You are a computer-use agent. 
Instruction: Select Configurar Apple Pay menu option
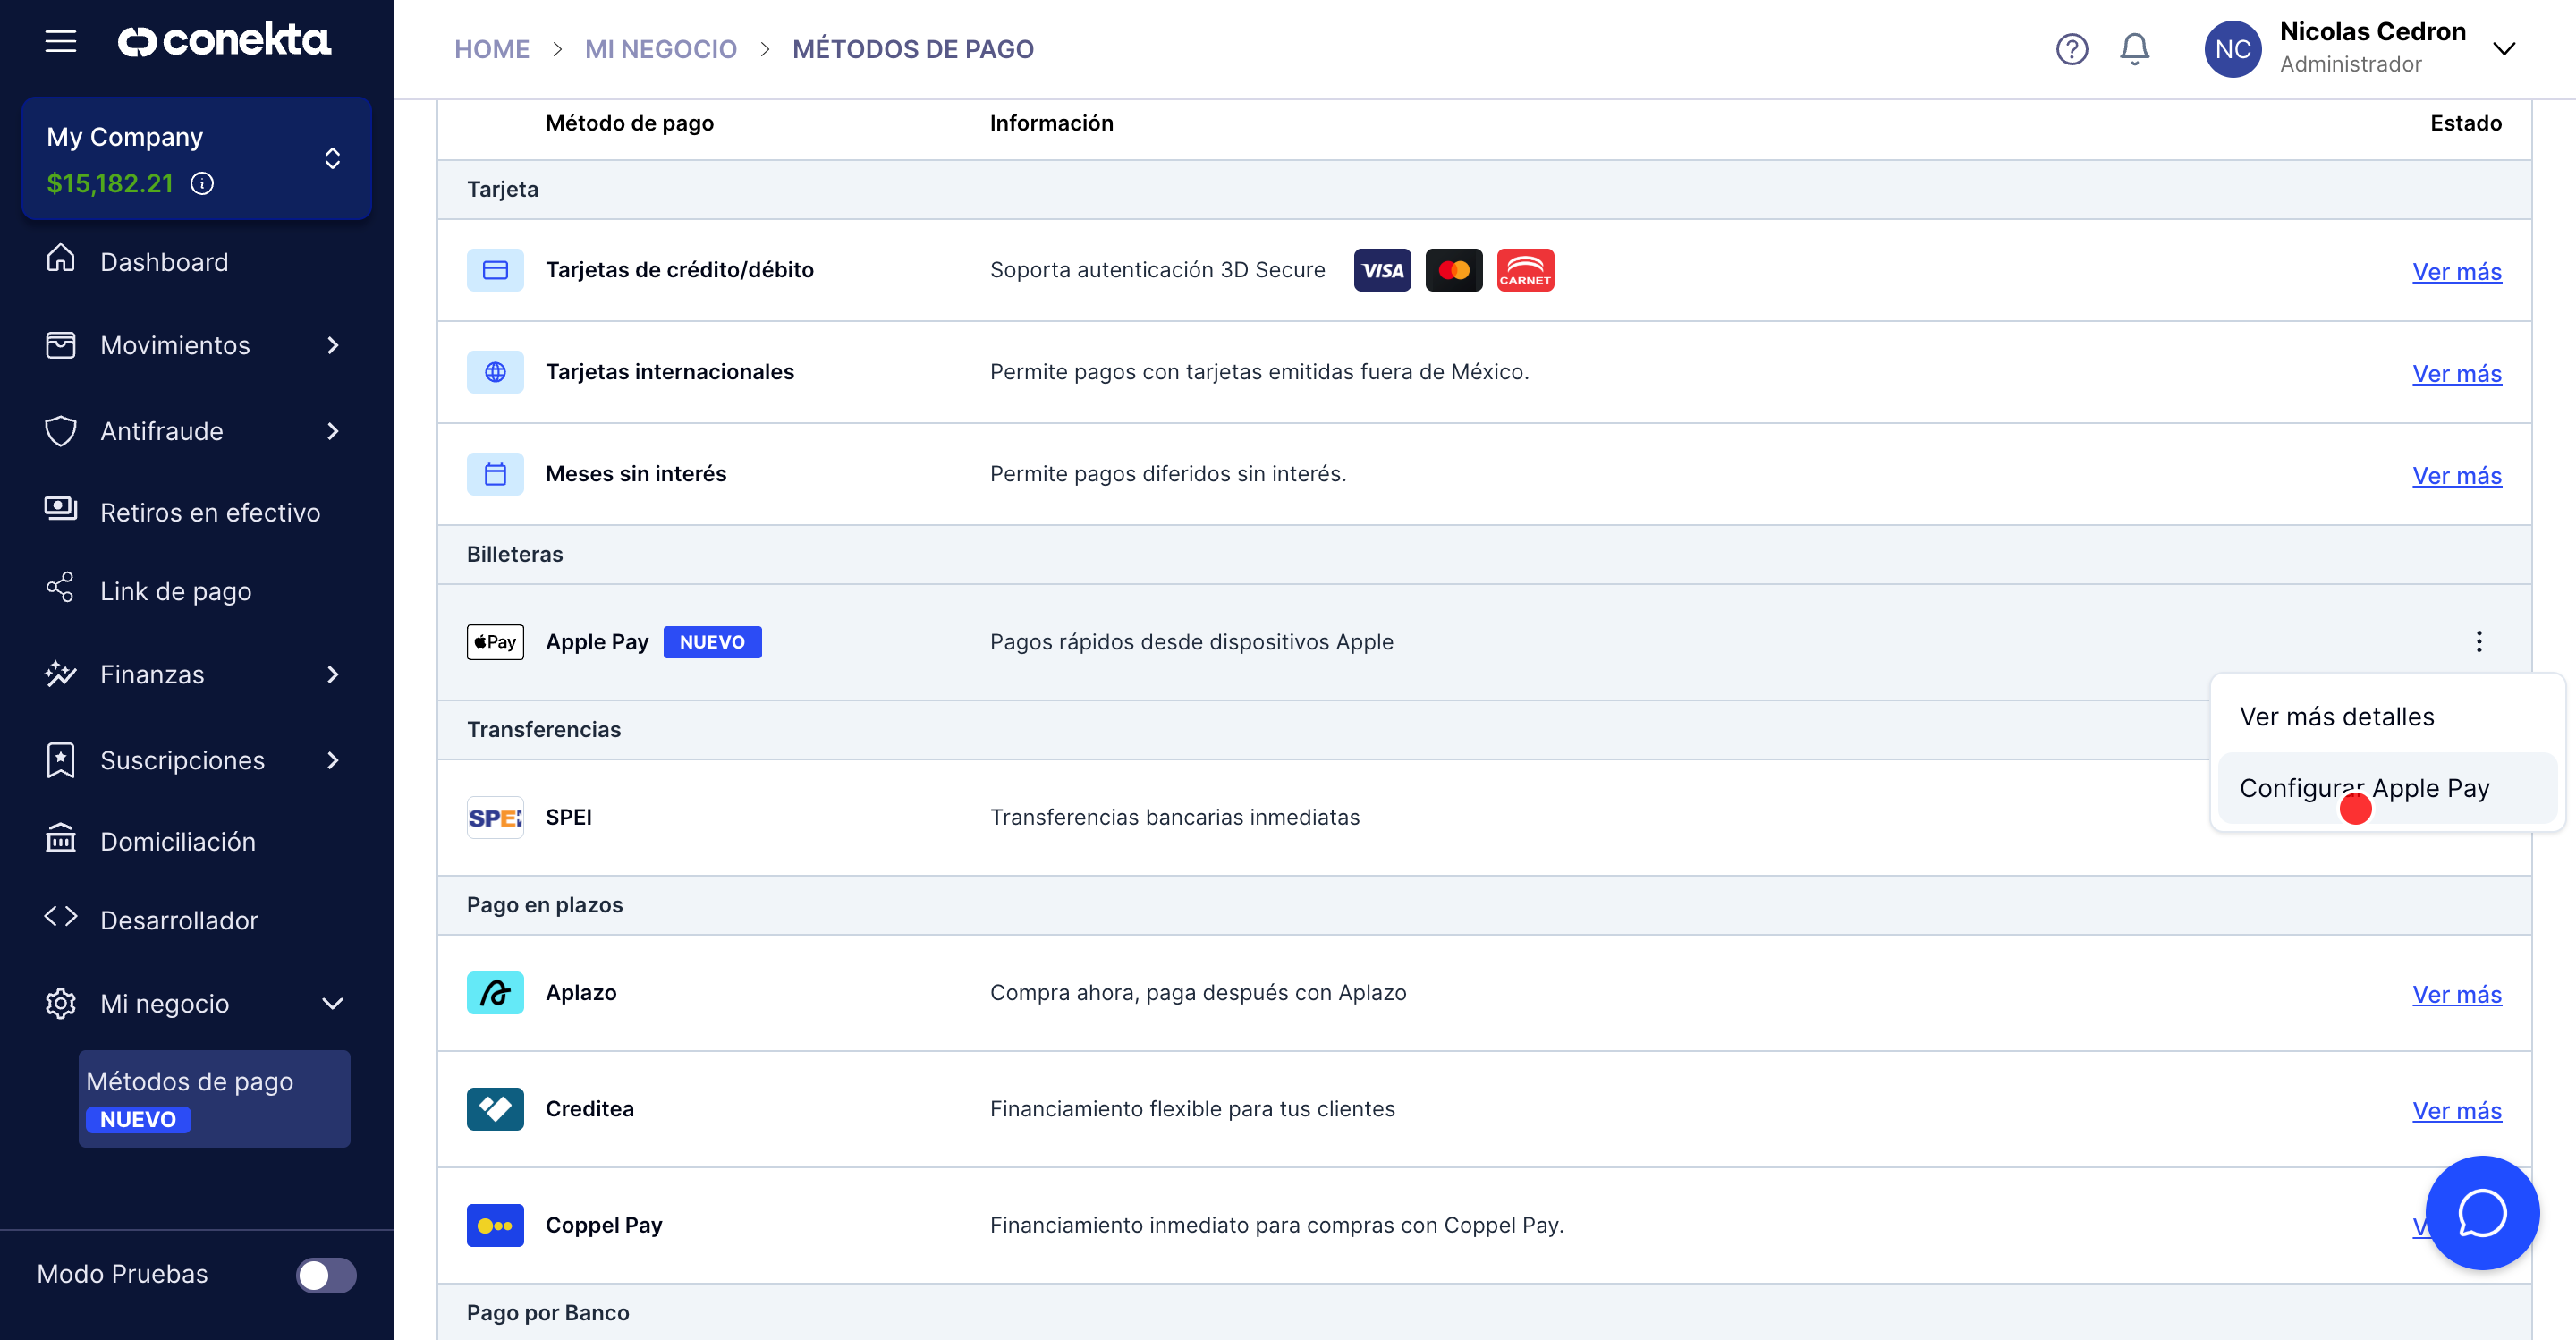pos(2365,787)
